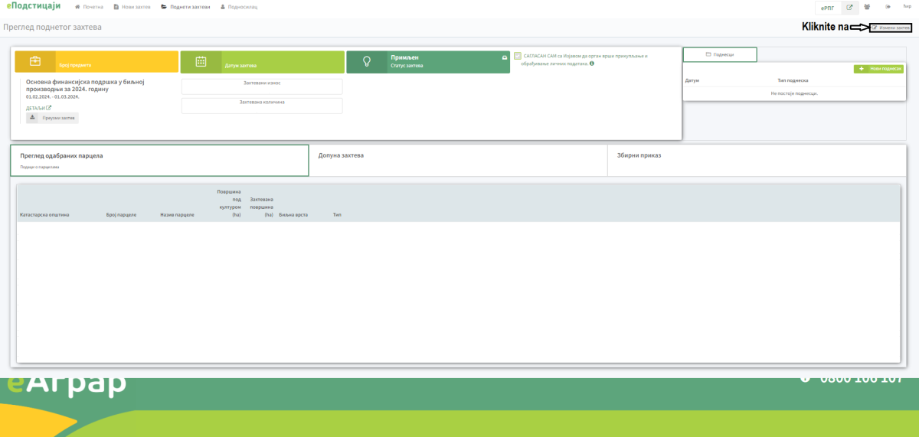The height and width of the screenshot is (437, 919).
Task: Switch to Преглед одабраних парцела tab
Action: coord(159,161)
